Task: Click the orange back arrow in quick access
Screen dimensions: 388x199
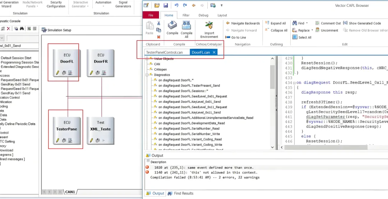Action: 194,5
